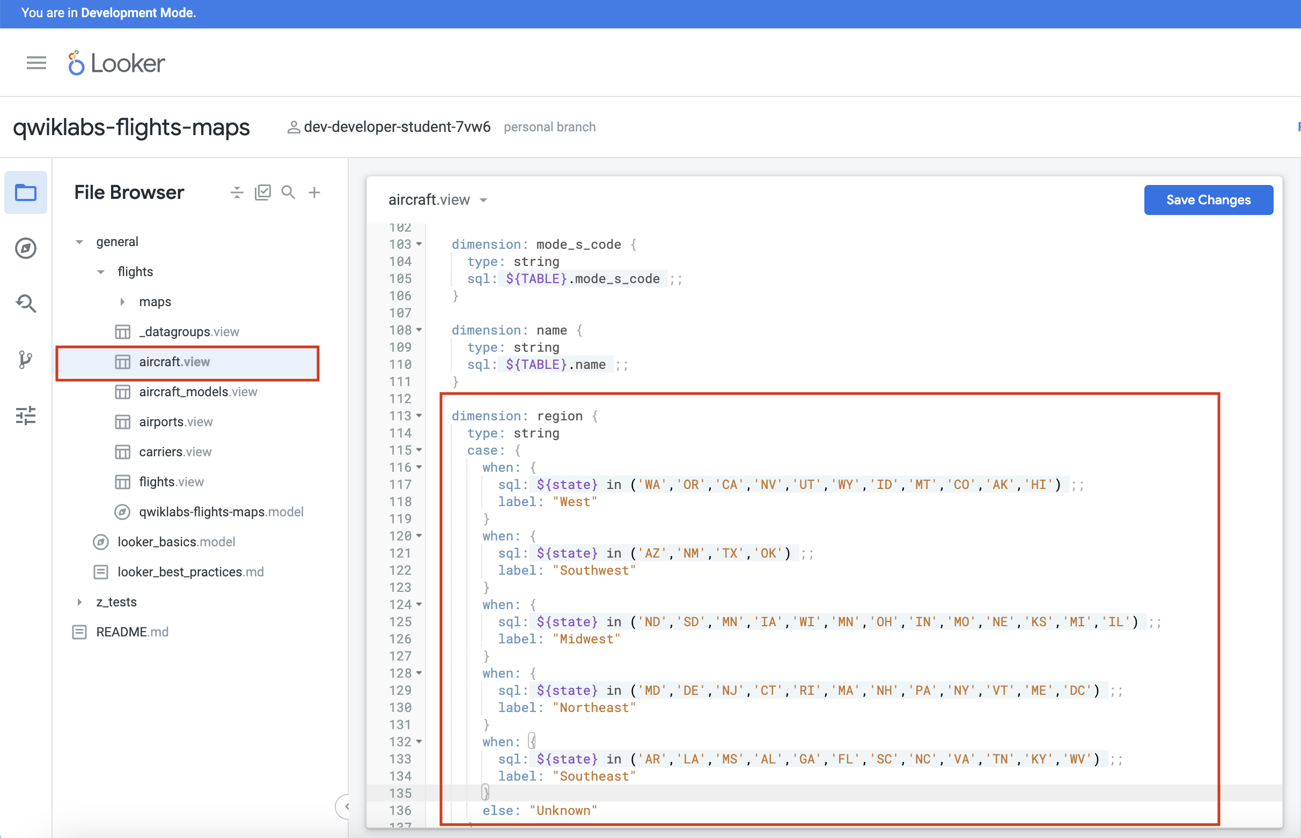Expand the maps folder
The width and height of the screenshot is (1301, 838).
pos(122,301)
